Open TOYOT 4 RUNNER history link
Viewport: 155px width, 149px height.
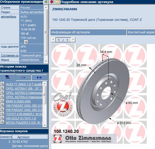coord(24,114)
